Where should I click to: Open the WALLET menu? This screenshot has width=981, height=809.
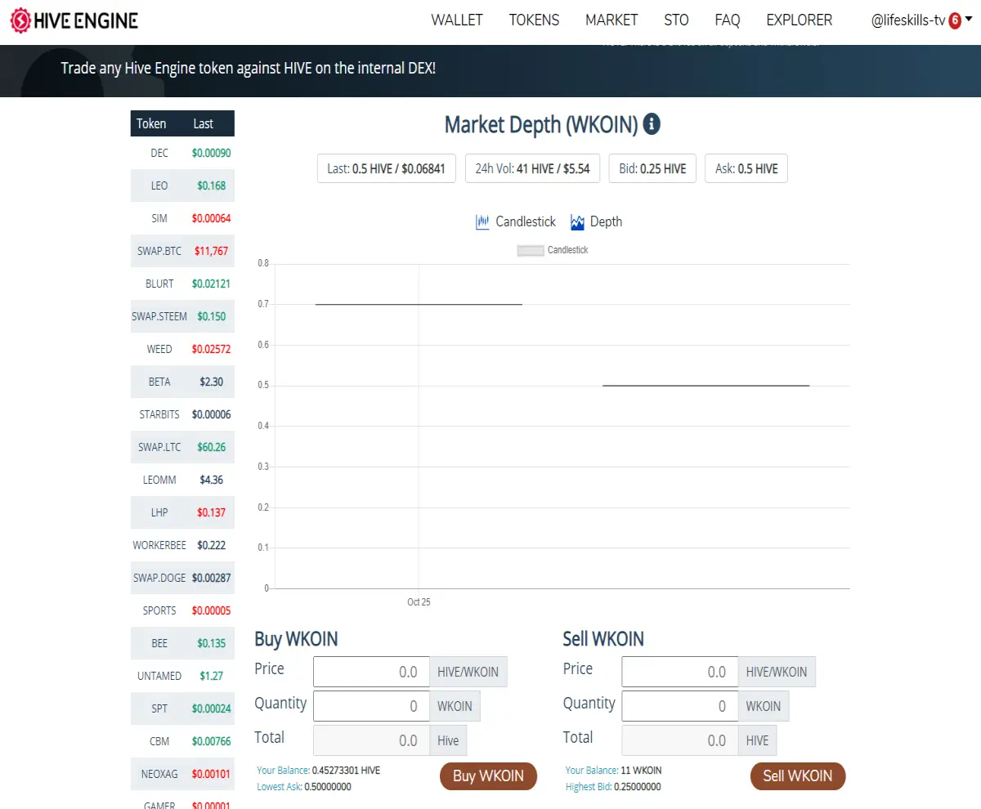(x=457, y=20)
